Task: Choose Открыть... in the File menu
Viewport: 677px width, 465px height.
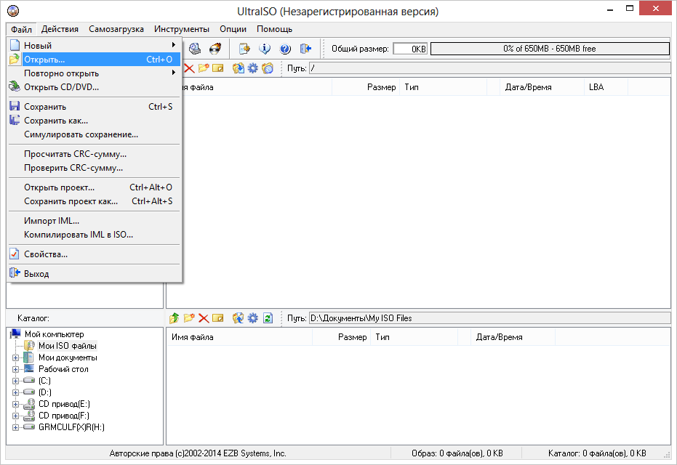Action: pos(94,60)
